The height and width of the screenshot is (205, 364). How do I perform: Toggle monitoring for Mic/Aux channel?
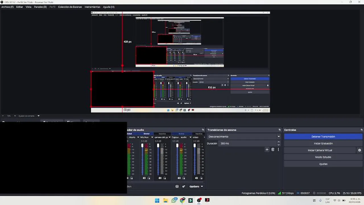pos(149,178)
